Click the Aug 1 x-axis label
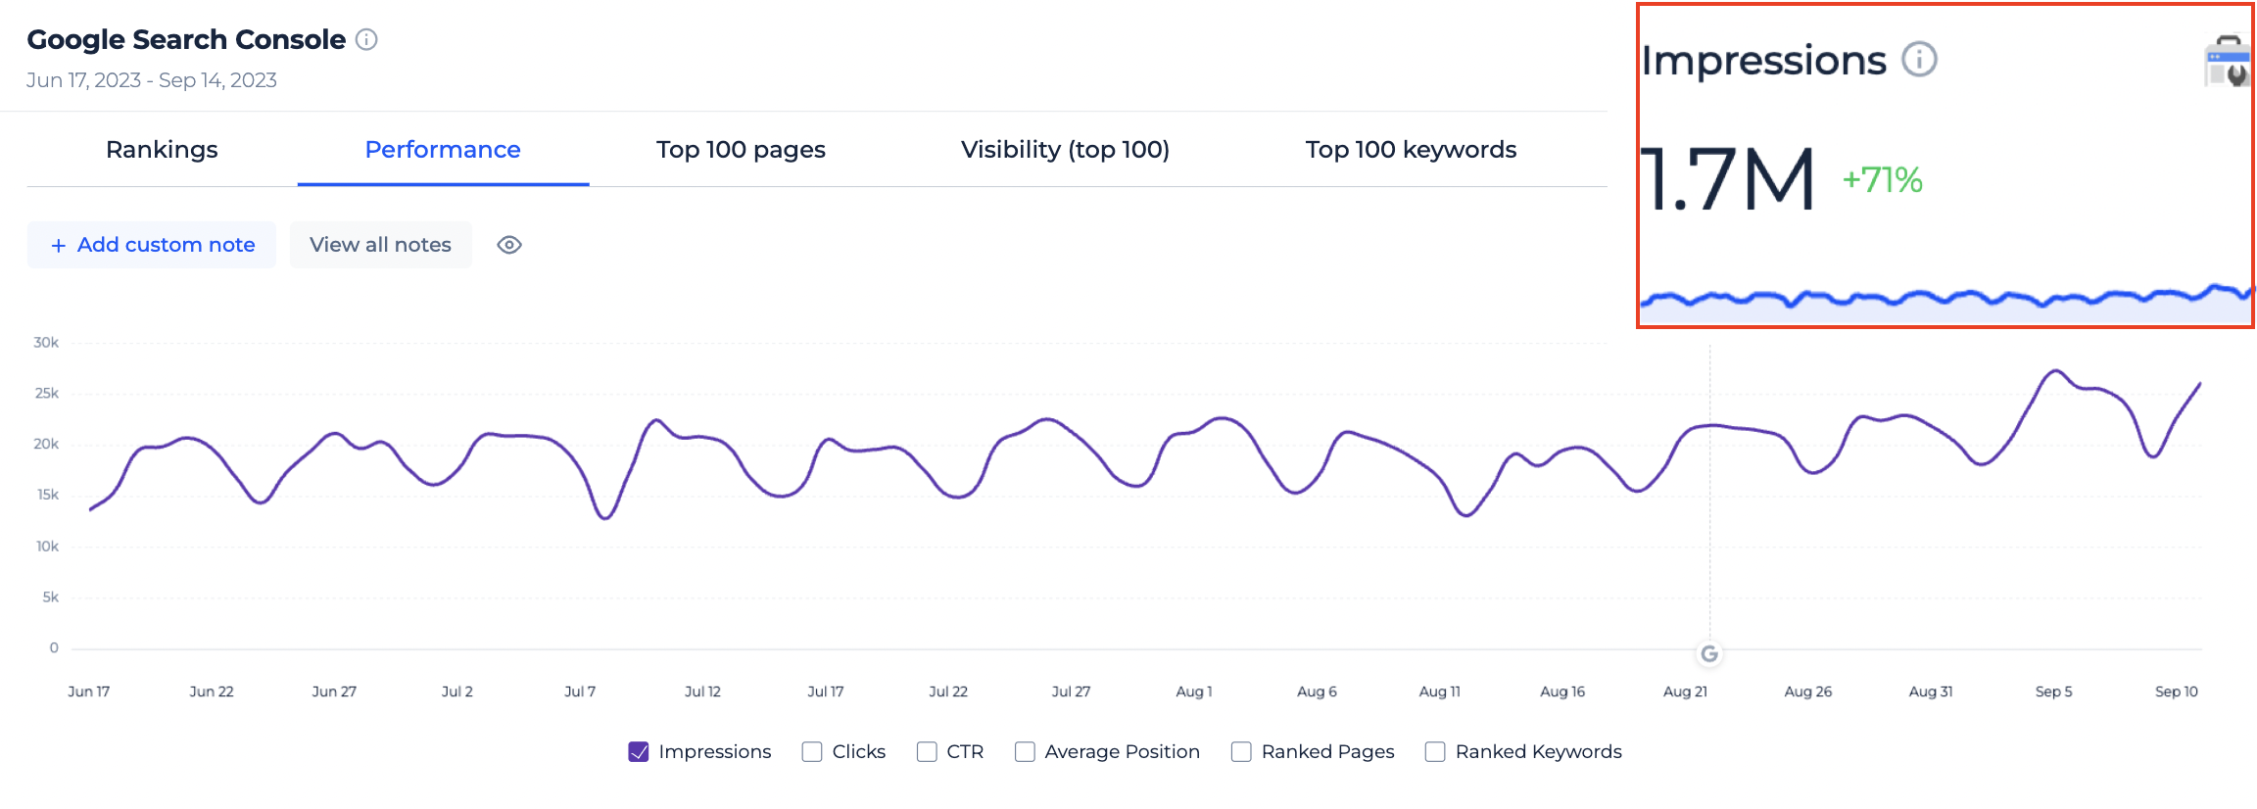The image size is (2257, 809). click(x=1194, y=691)
